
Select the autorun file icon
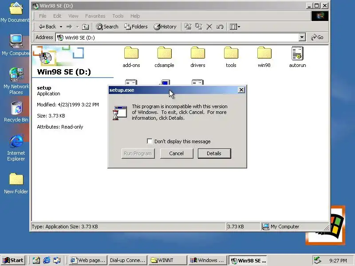point(297,53)
